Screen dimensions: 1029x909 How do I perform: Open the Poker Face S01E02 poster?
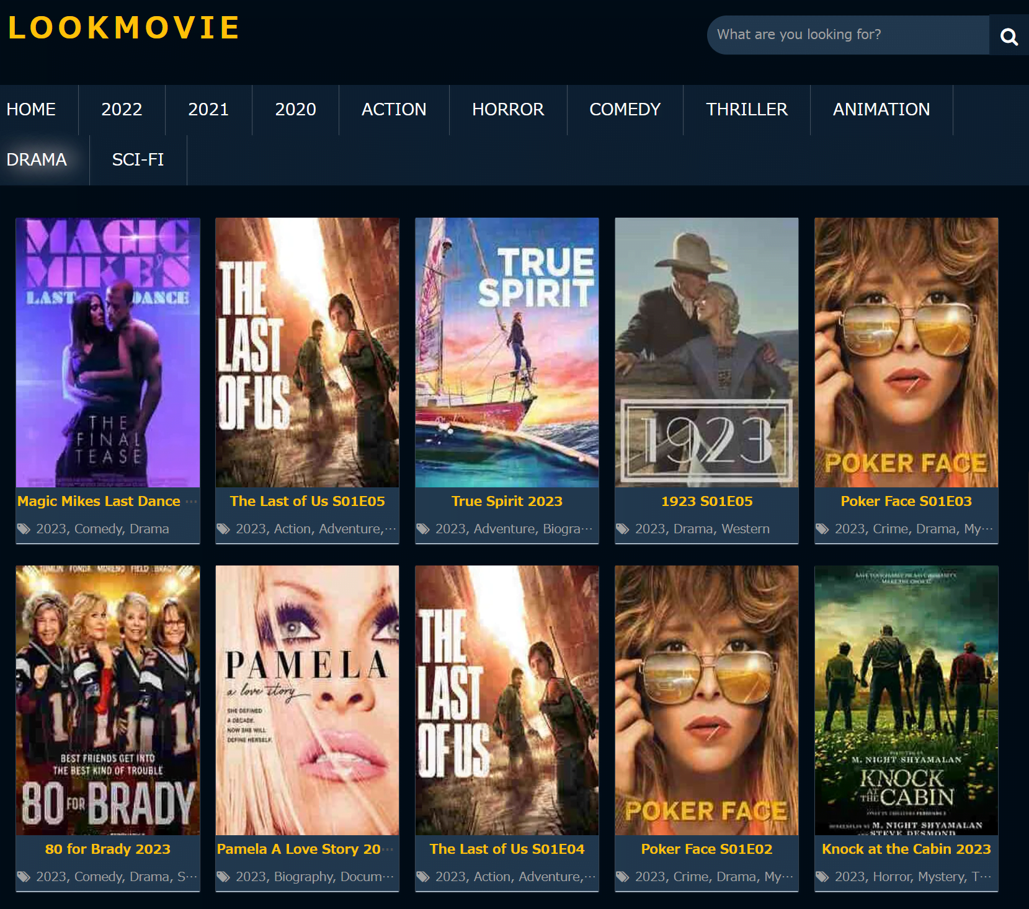(x=706, y=700)
